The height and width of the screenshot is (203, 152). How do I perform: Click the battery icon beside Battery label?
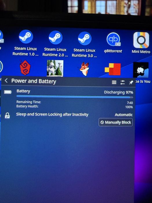tap(8, 92)
